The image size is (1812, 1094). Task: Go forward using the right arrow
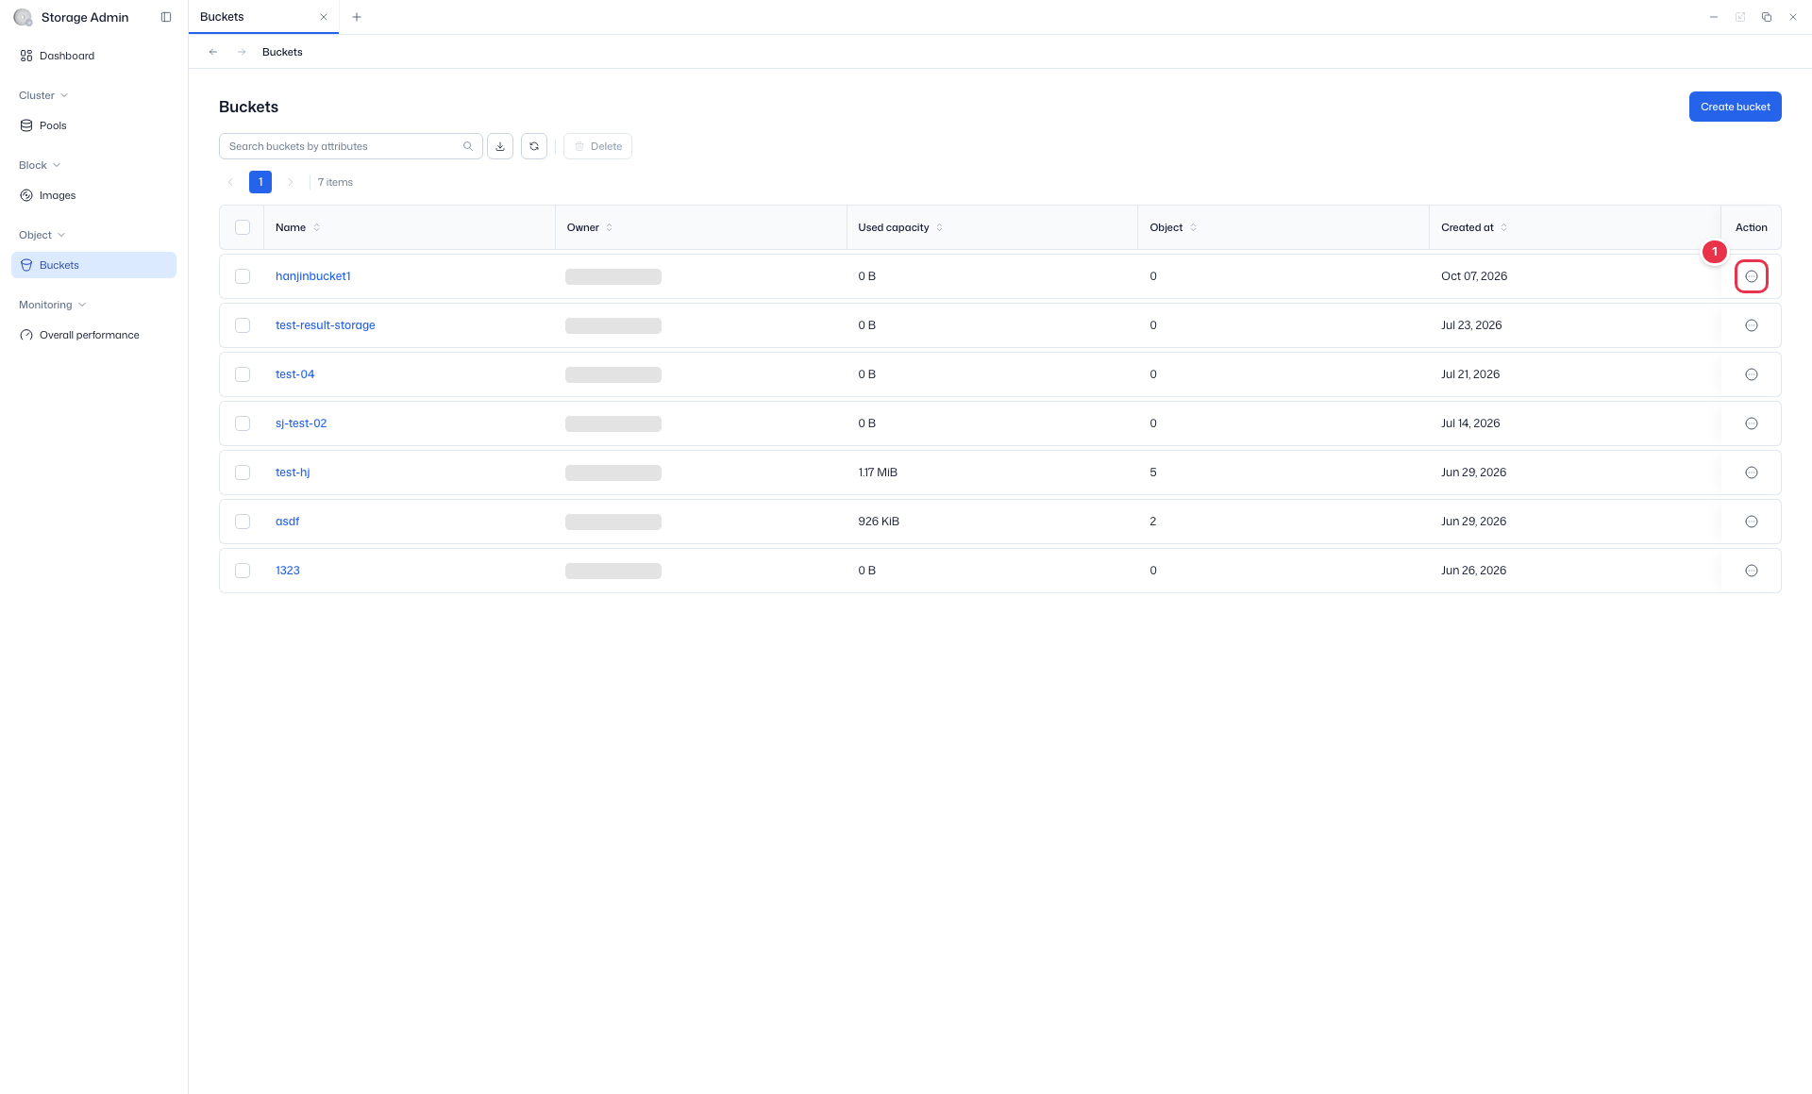pos(242,52)
